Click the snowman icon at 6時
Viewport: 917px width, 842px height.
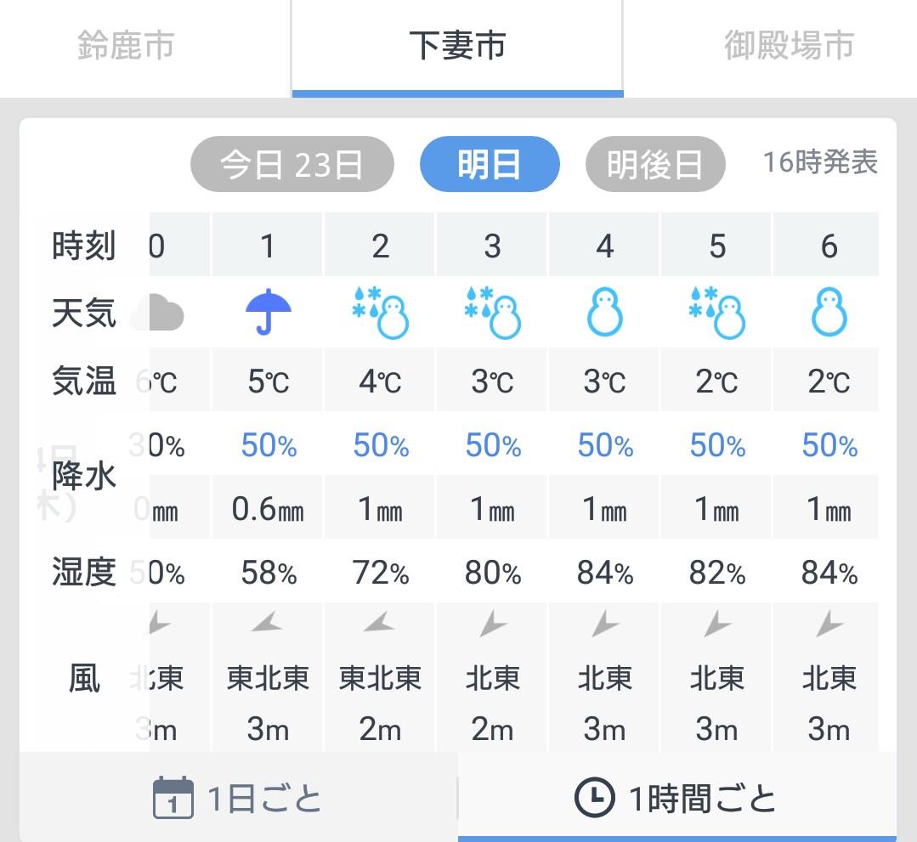[829, 312]
